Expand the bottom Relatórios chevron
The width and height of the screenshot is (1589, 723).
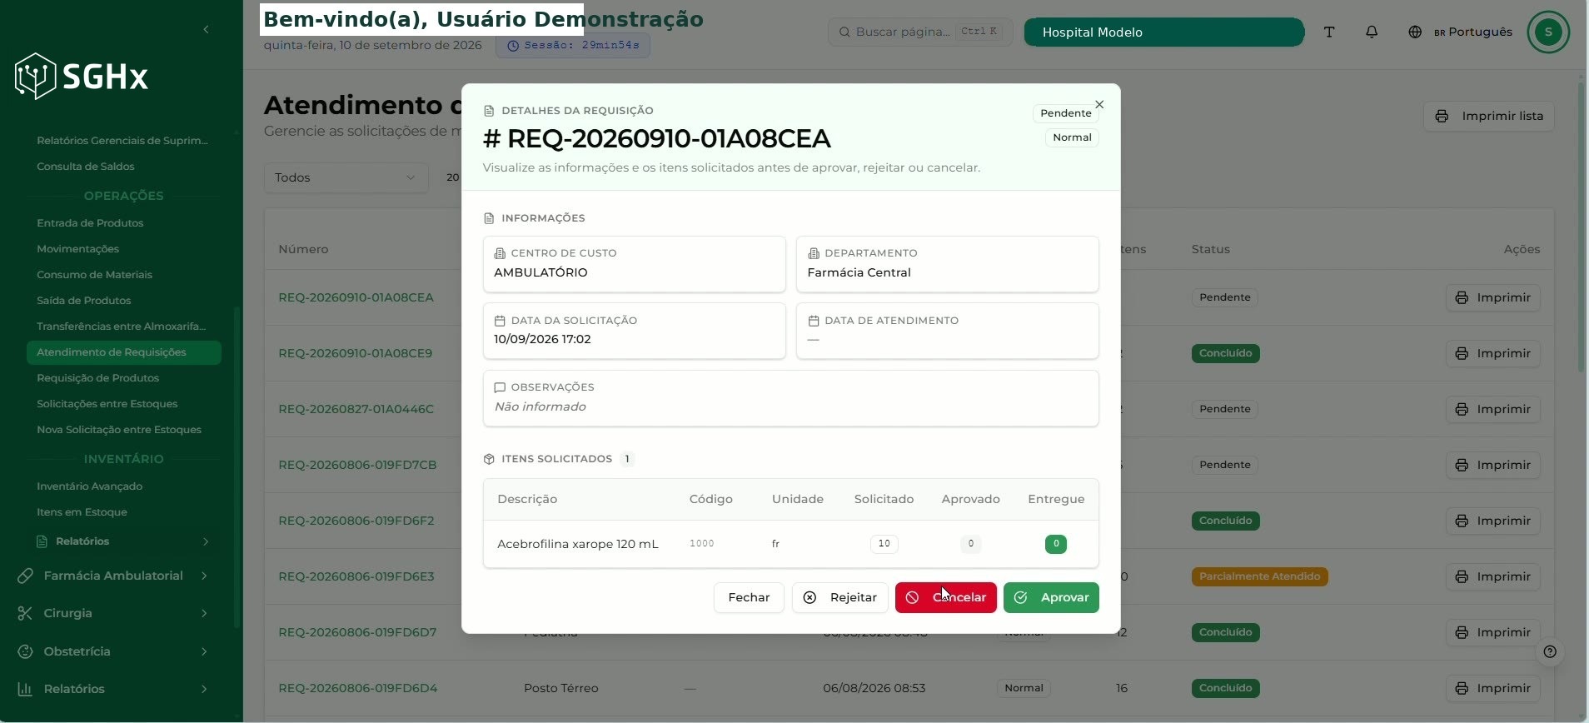coord(204,689)
